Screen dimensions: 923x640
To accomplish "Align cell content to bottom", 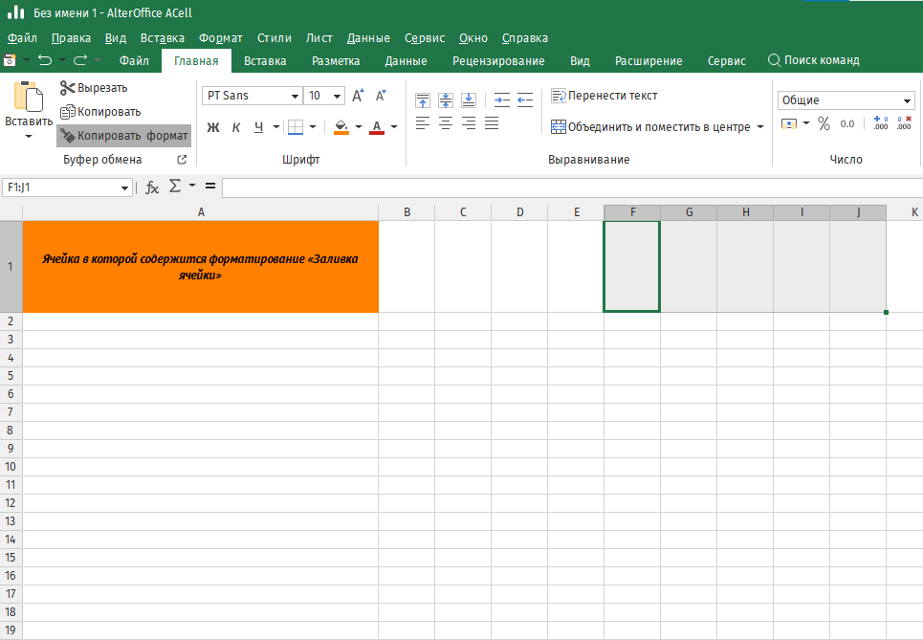I will 469,100.
